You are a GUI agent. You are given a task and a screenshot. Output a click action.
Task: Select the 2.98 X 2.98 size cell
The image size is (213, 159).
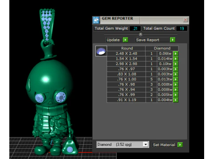coord(126,64)
